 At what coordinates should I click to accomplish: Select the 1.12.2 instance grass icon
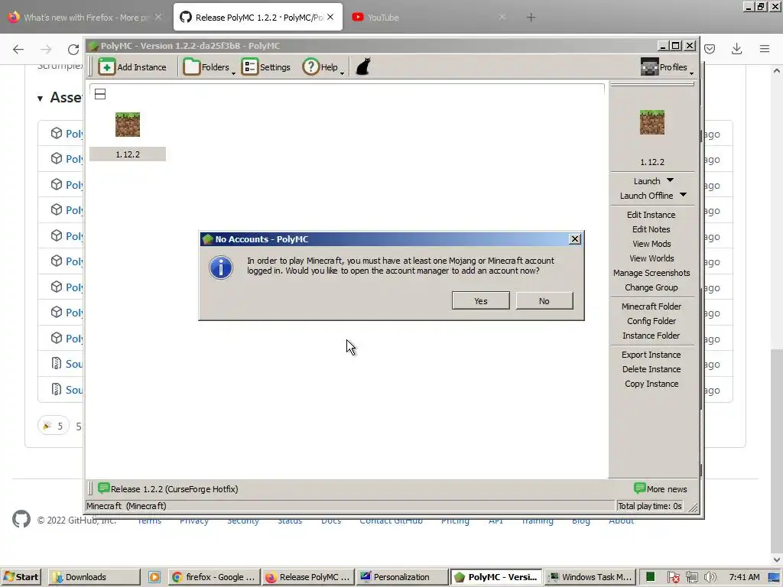128,125
